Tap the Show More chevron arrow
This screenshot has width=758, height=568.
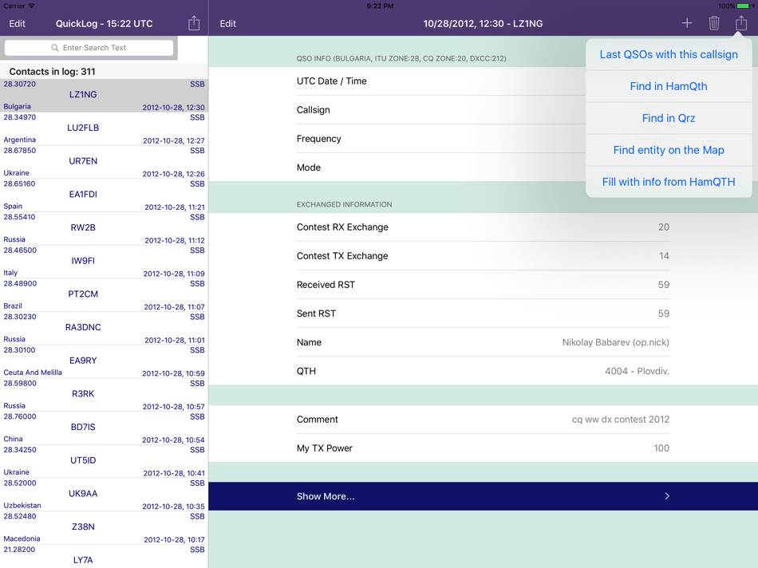[x=667, y=496]
